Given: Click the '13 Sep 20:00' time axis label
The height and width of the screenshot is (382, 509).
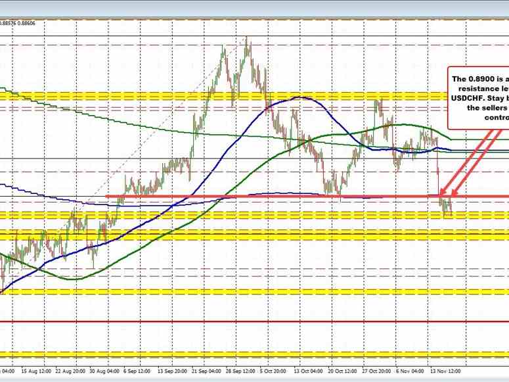Looking at the screenshot, I should pos(172,371).
